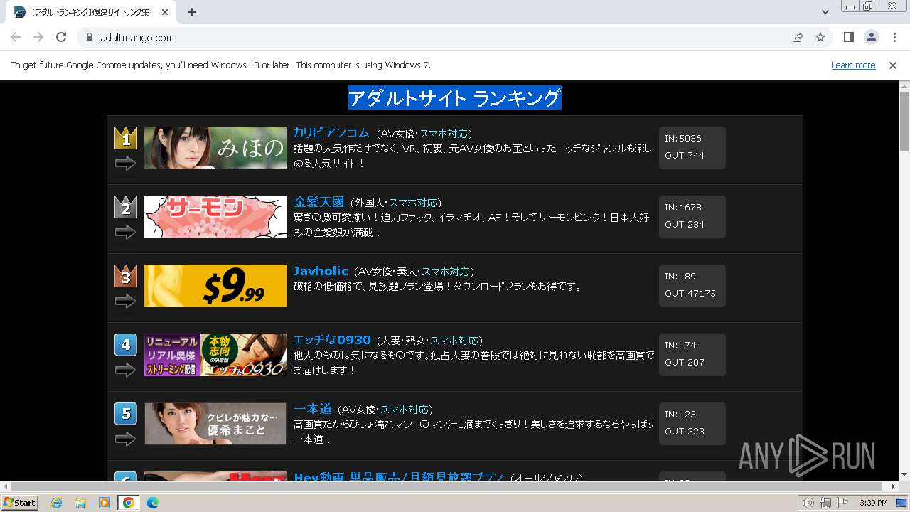The width and height of the screenshot is (910, 512).
Task: Open the Chrome profile avatar
Action: tap(871, 37)
